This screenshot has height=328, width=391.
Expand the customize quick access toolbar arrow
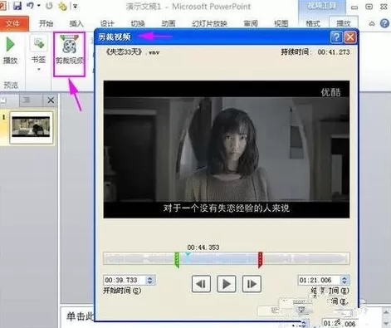click(x=75, y=6)
